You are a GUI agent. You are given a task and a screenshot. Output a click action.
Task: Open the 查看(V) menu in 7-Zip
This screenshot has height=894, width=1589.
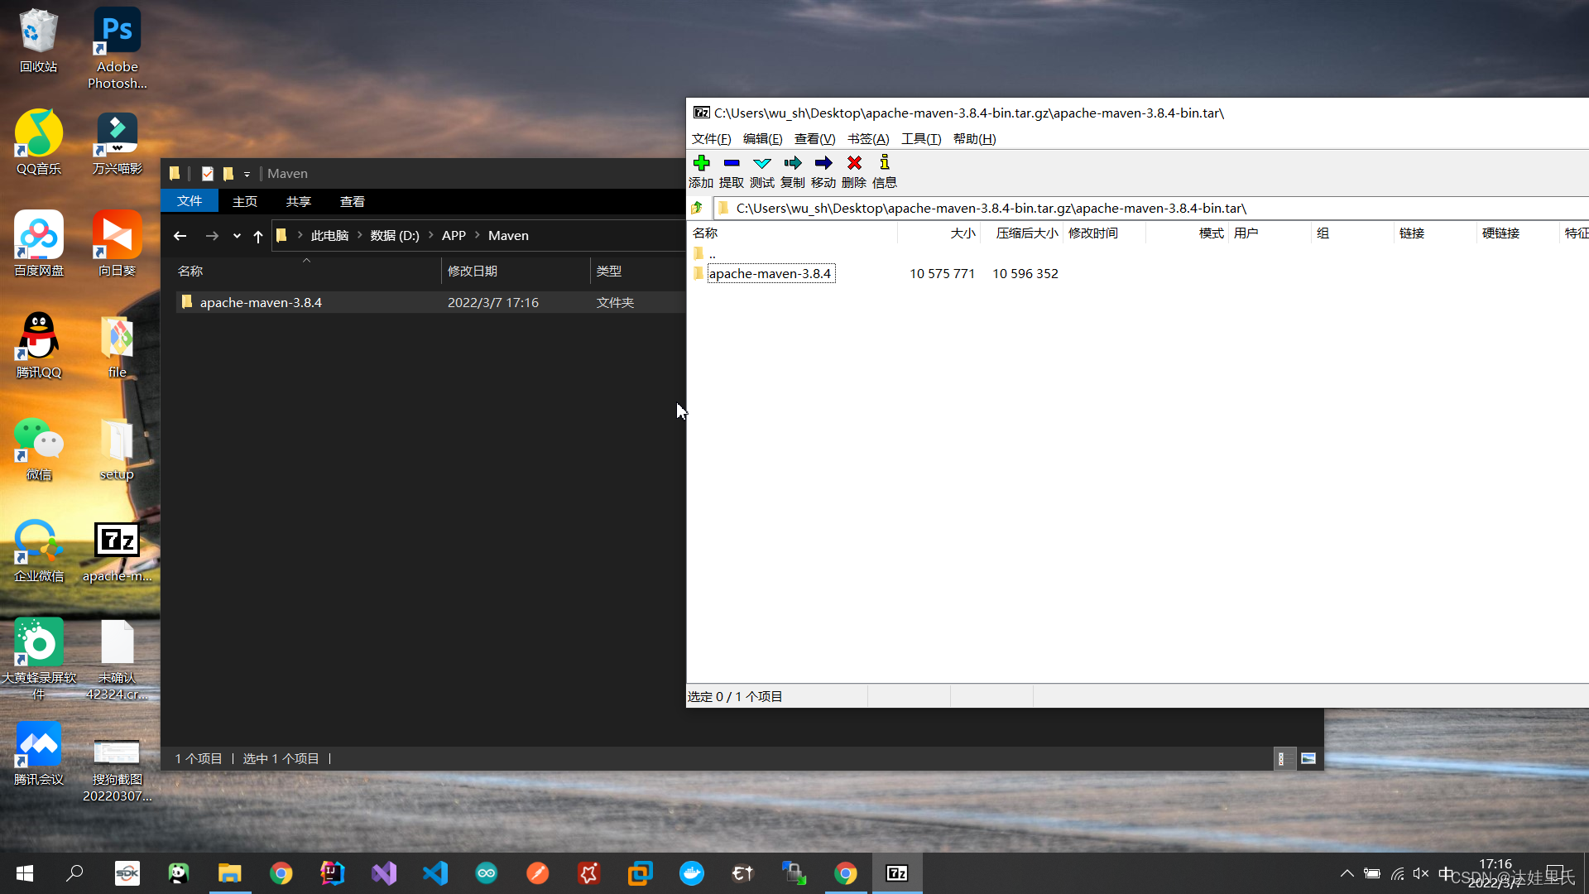click(x=815, y=139)
